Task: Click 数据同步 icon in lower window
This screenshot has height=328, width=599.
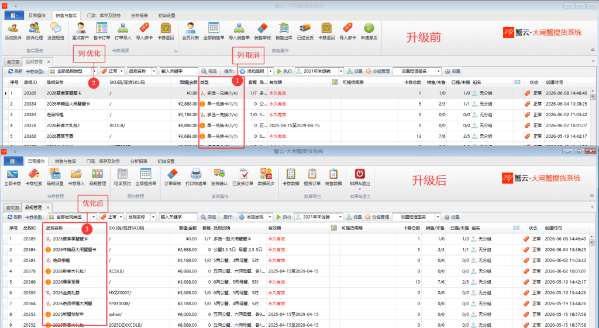Action: coord(266,174)
